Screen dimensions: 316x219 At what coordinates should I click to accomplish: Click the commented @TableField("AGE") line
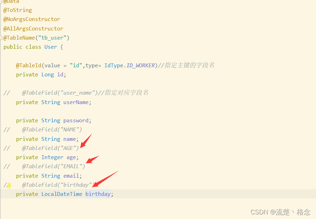41,148
